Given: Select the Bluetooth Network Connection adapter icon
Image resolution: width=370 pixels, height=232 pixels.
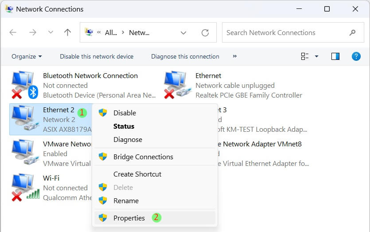Looking at the screenshot, I should 24,85.
